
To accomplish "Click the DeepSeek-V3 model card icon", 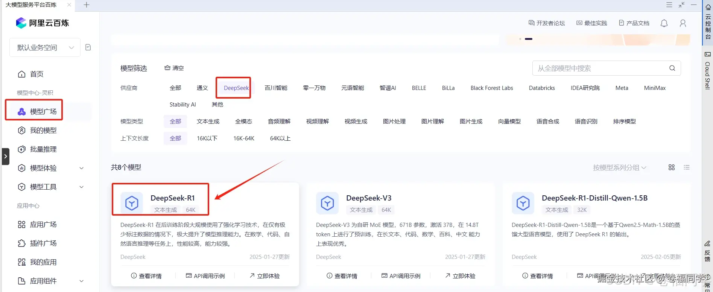I will [x=327, y=203].
